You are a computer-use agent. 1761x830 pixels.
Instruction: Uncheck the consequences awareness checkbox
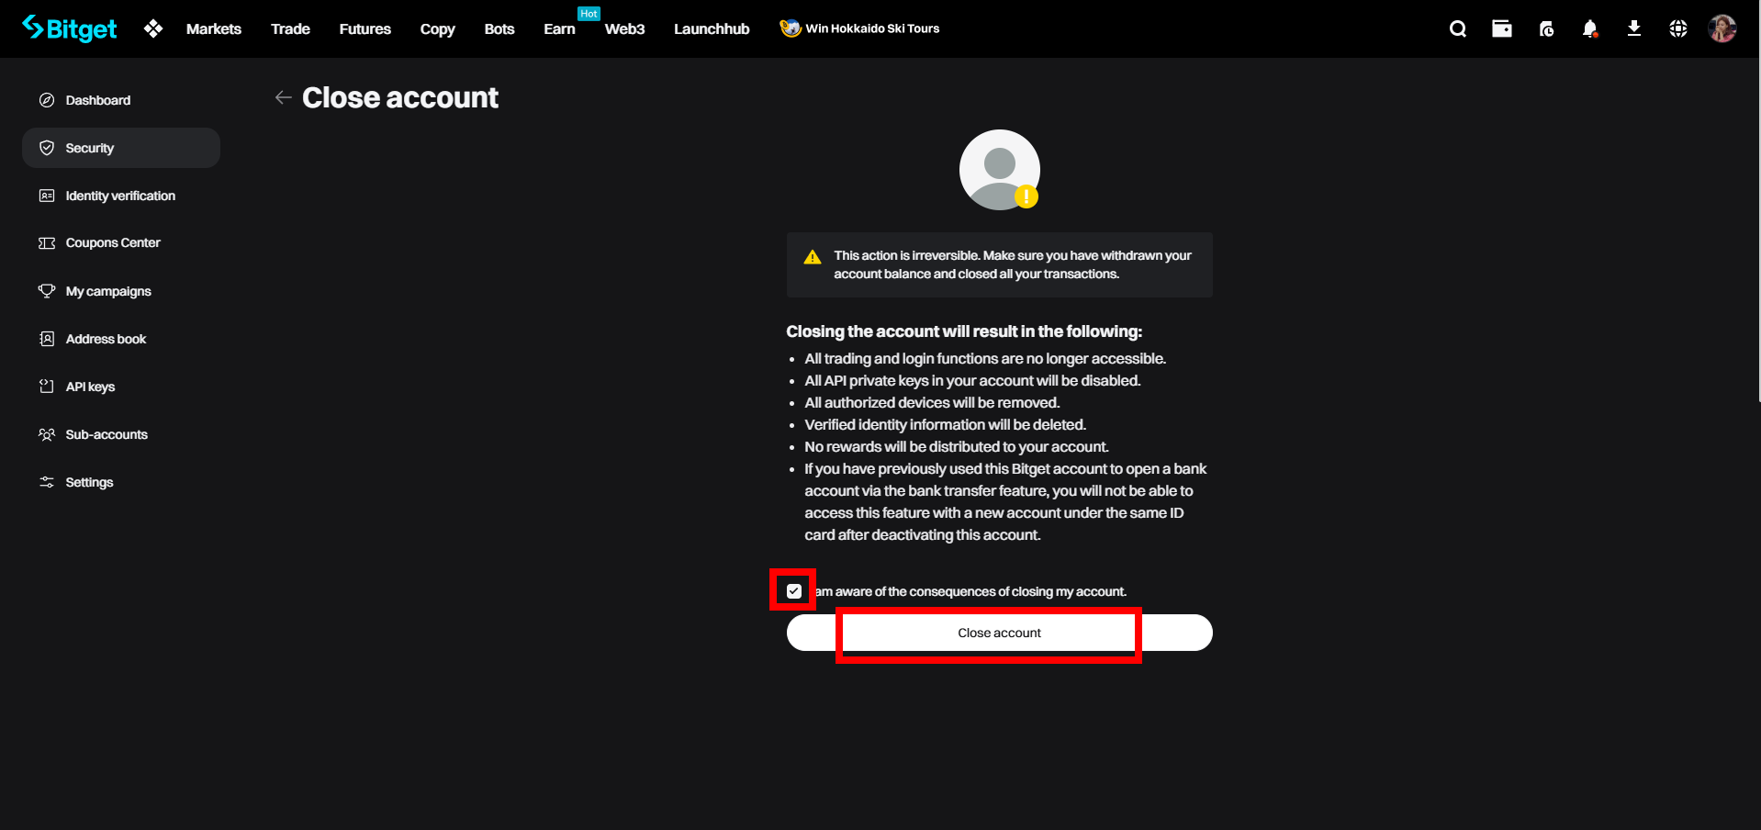794,591
